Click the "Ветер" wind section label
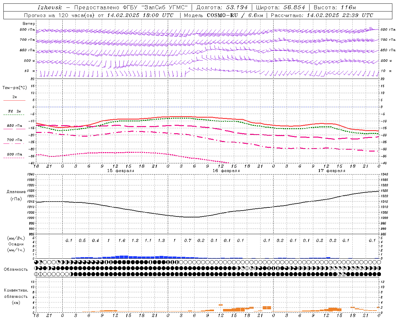This screenshot has height=318, width=397. [x=29, y=24]
